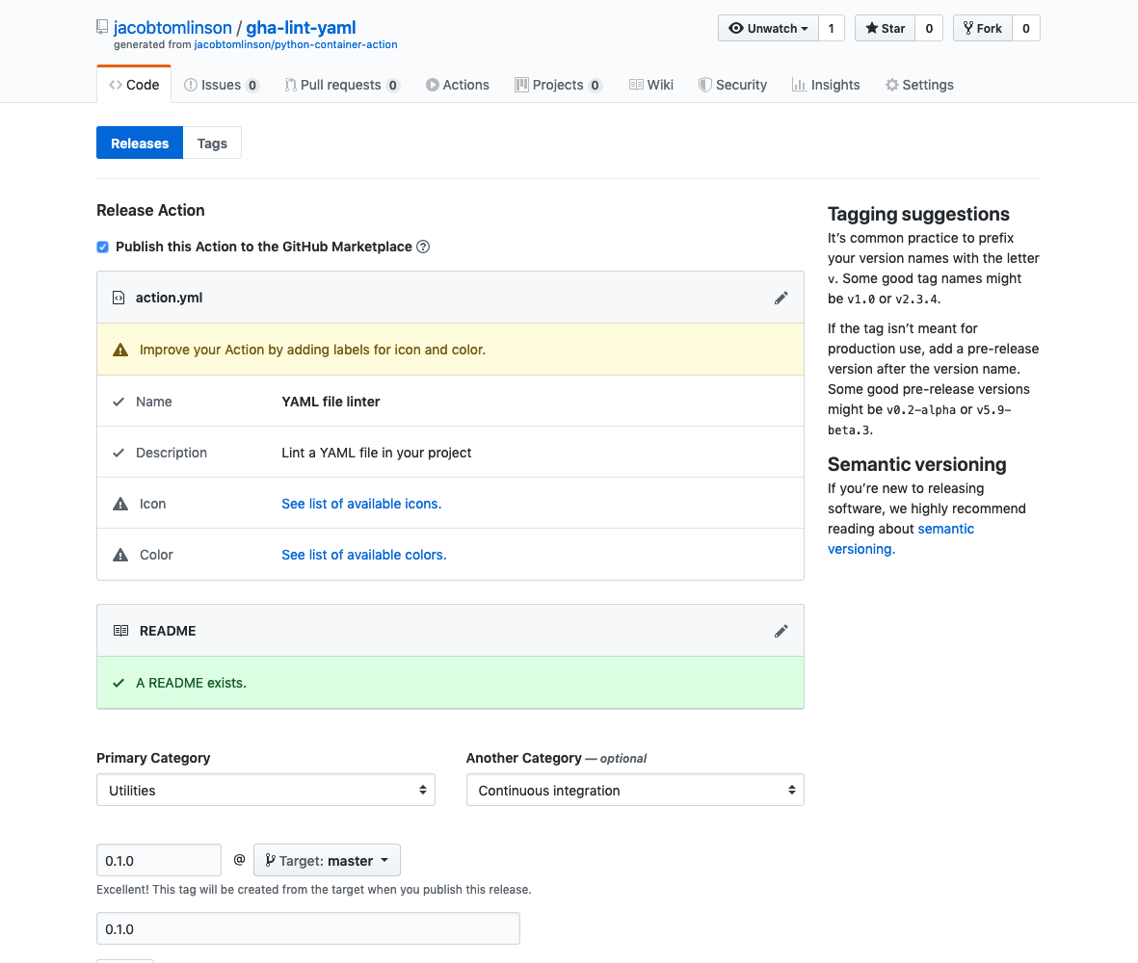The width and height of the screenshot is (1138, 963).
Task: Open the Primary Category dropdown set to Utilities
Action: point(265,791)
